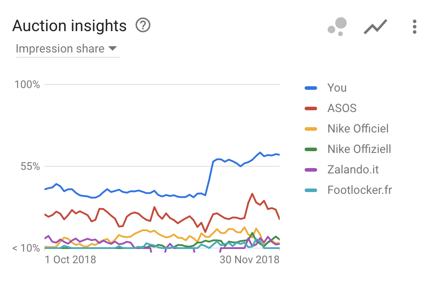Screen dimensions: 432x289
Task: Click the Impression share dropdown arrow
Action: [112, 48]
